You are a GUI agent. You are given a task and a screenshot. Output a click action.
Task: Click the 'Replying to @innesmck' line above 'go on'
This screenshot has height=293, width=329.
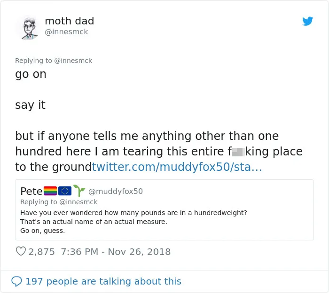tap(54, 61)
